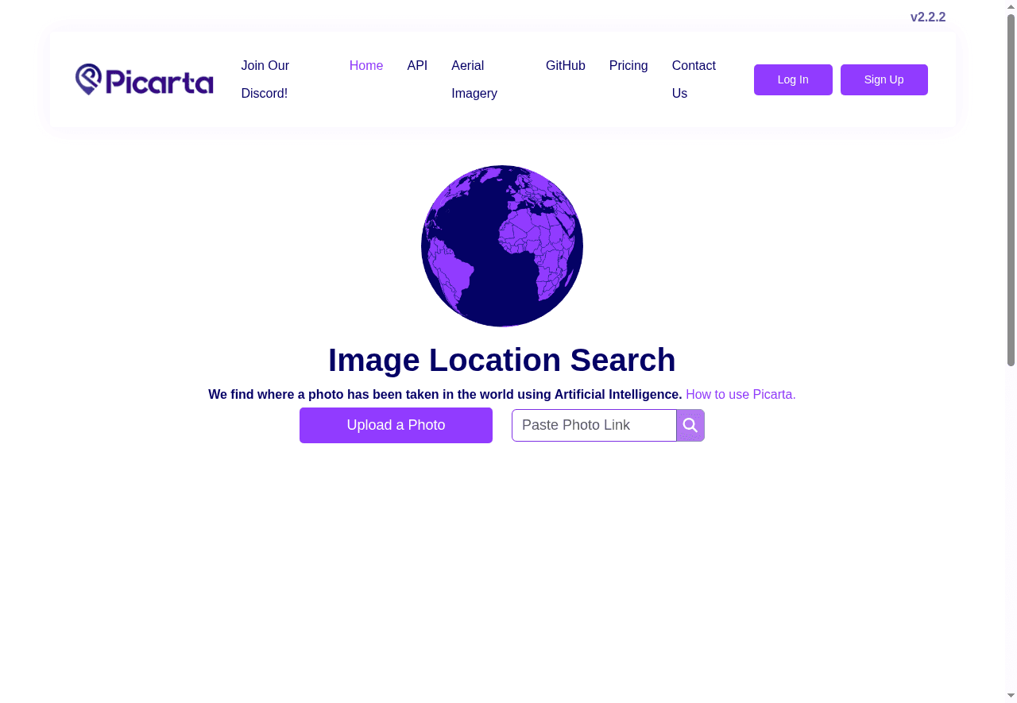Open the How to use Picarta link
1017x703 pixels.
[x=741, y=395]
